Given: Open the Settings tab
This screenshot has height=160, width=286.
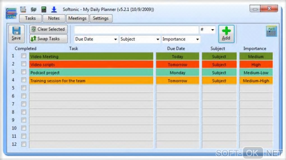Looking at the screenshot, I should coord(101,18).
